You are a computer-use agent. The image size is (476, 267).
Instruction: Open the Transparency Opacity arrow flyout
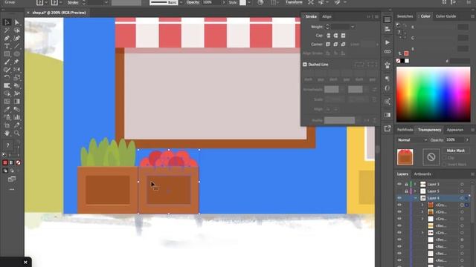pos(467,140)
